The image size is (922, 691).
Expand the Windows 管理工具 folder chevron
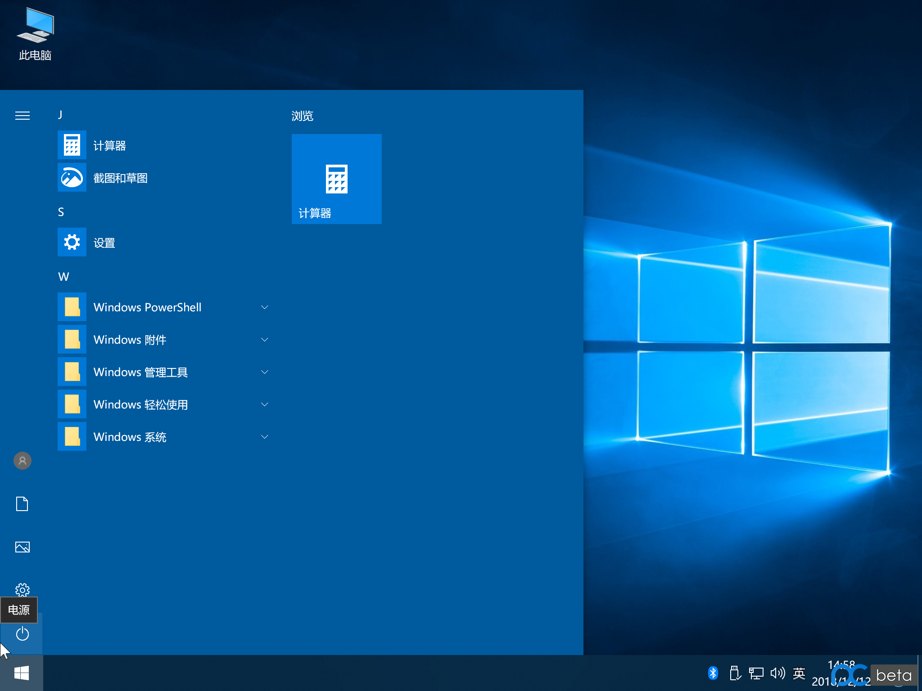[265, 372]
